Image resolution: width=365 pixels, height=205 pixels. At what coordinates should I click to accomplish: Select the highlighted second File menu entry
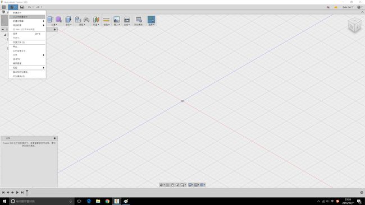27,17
